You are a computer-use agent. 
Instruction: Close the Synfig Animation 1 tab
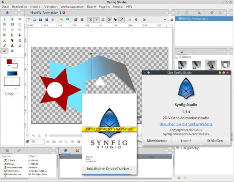(x=64, y=12)
